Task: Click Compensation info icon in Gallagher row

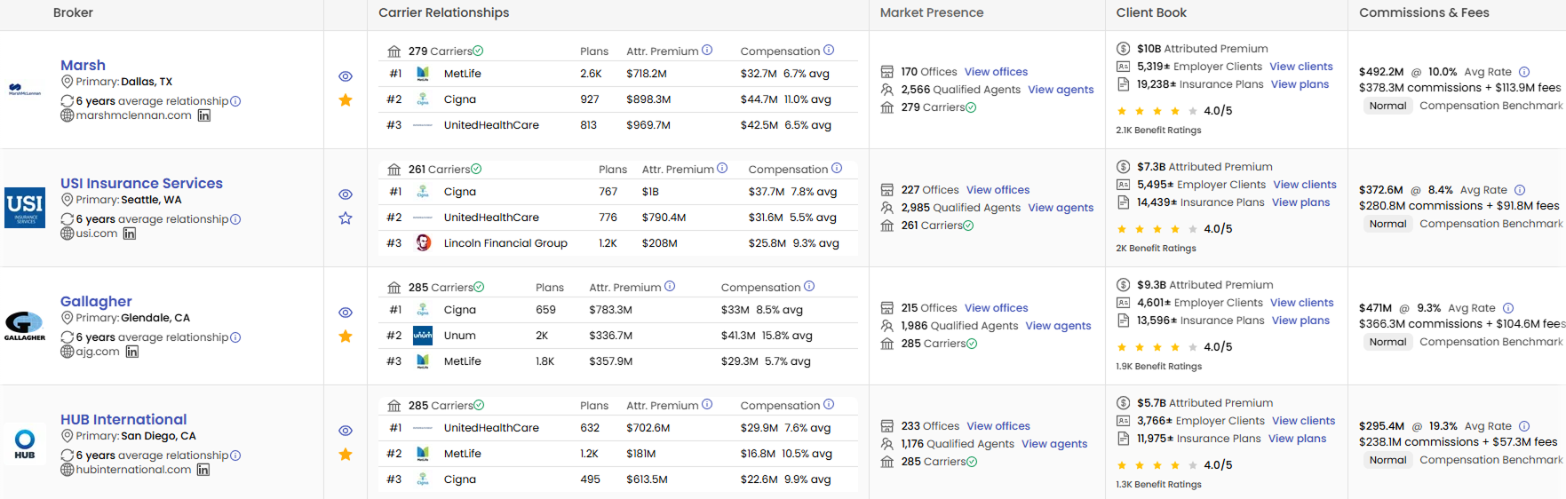Action: [x=809, y=286]
